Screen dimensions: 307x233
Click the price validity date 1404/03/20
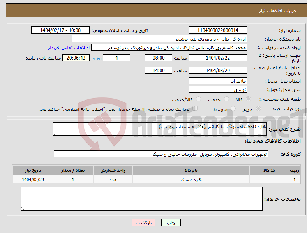tap(217, 70)
